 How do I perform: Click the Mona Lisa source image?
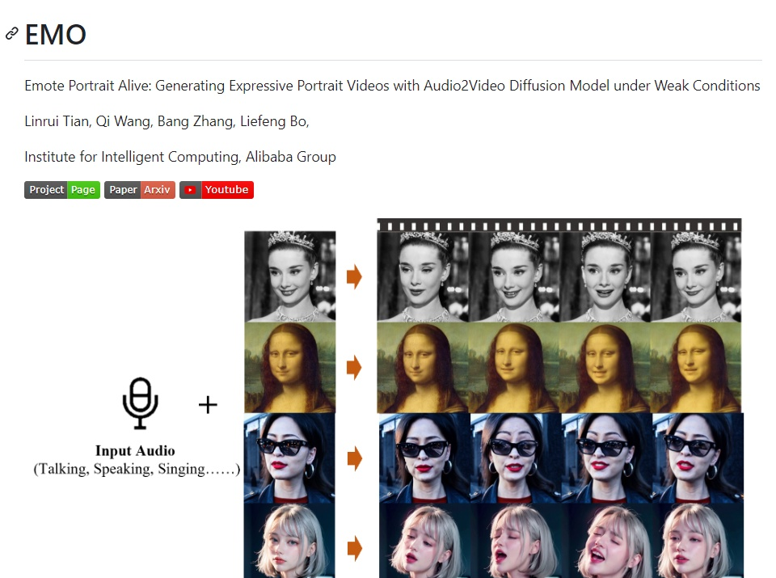(x=290, y=367)
